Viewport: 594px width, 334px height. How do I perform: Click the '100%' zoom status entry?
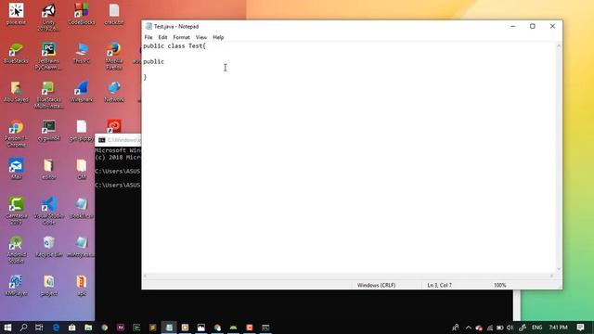[x=499, y=285]
